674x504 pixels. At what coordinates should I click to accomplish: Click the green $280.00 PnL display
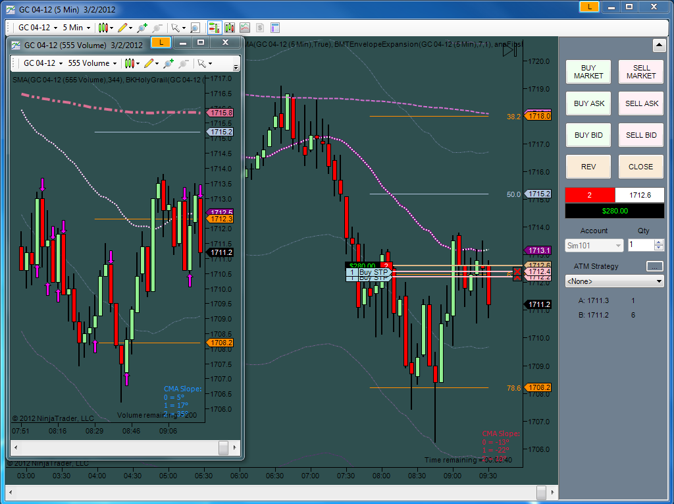614,211
